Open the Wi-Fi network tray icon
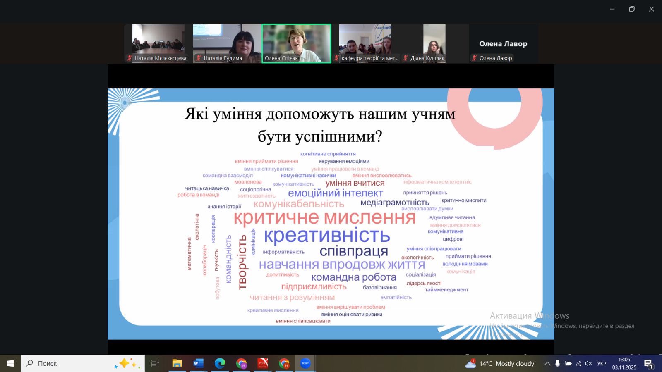Image resolution: width=662 pixels, height=372 pixels. (x=578, y=364)
